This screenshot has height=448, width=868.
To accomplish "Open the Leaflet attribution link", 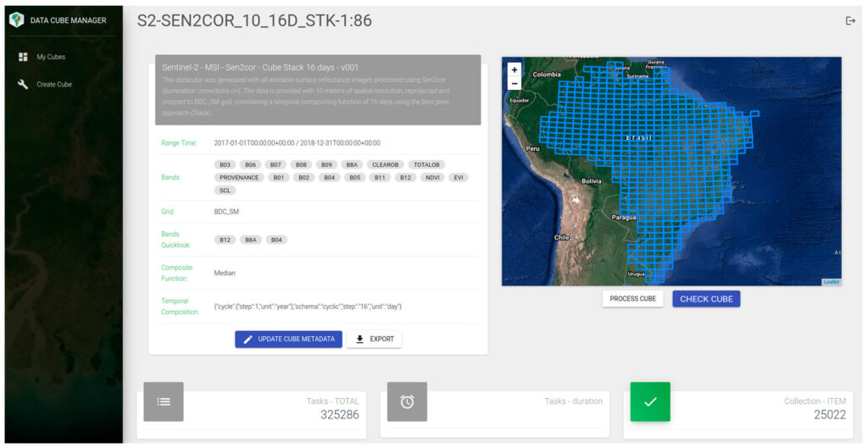I will [831, 282].
